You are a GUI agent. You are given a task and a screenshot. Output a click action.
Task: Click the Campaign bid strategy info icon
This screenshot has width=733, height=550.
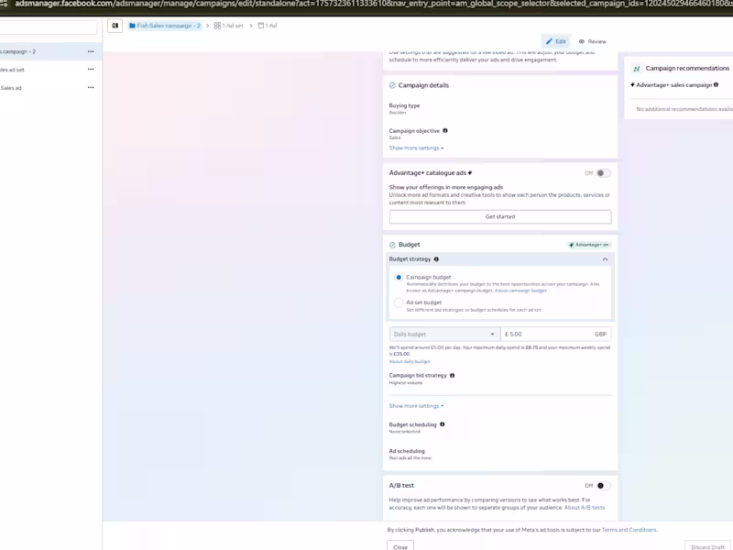click(452, 376)
